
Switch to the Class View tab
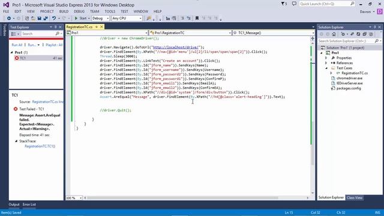(355, 197)
